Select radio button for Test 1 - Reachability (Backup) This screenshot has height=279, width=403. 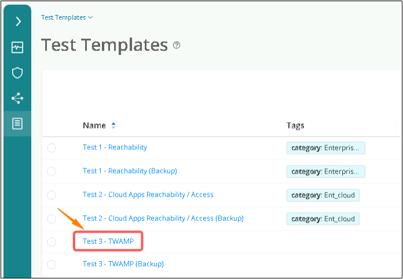tap(52, 171)
